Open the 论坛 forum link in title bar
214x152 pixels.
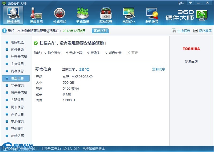click(181, 3)
